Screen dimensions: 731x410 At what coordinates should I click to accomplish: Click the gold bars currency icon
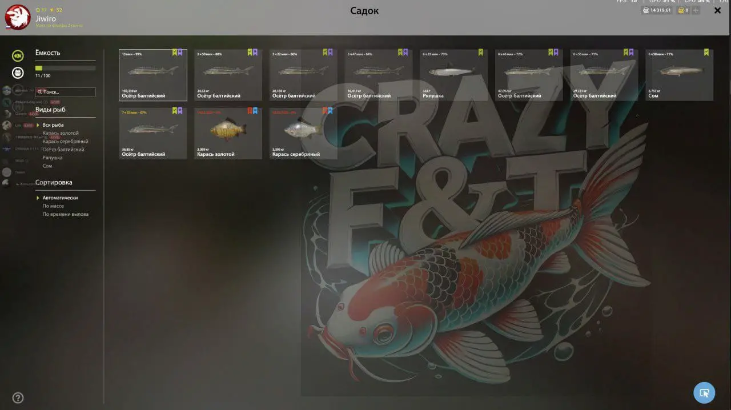[681, 10]
